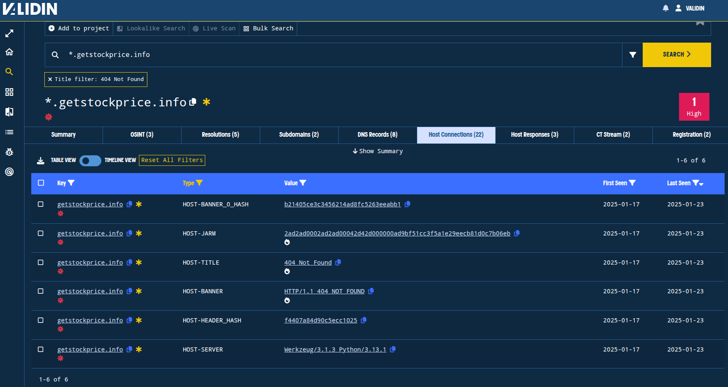Screen dimensions: 728x387
Task: Filter the Last Seen column
Action: [x=695, y=183]
